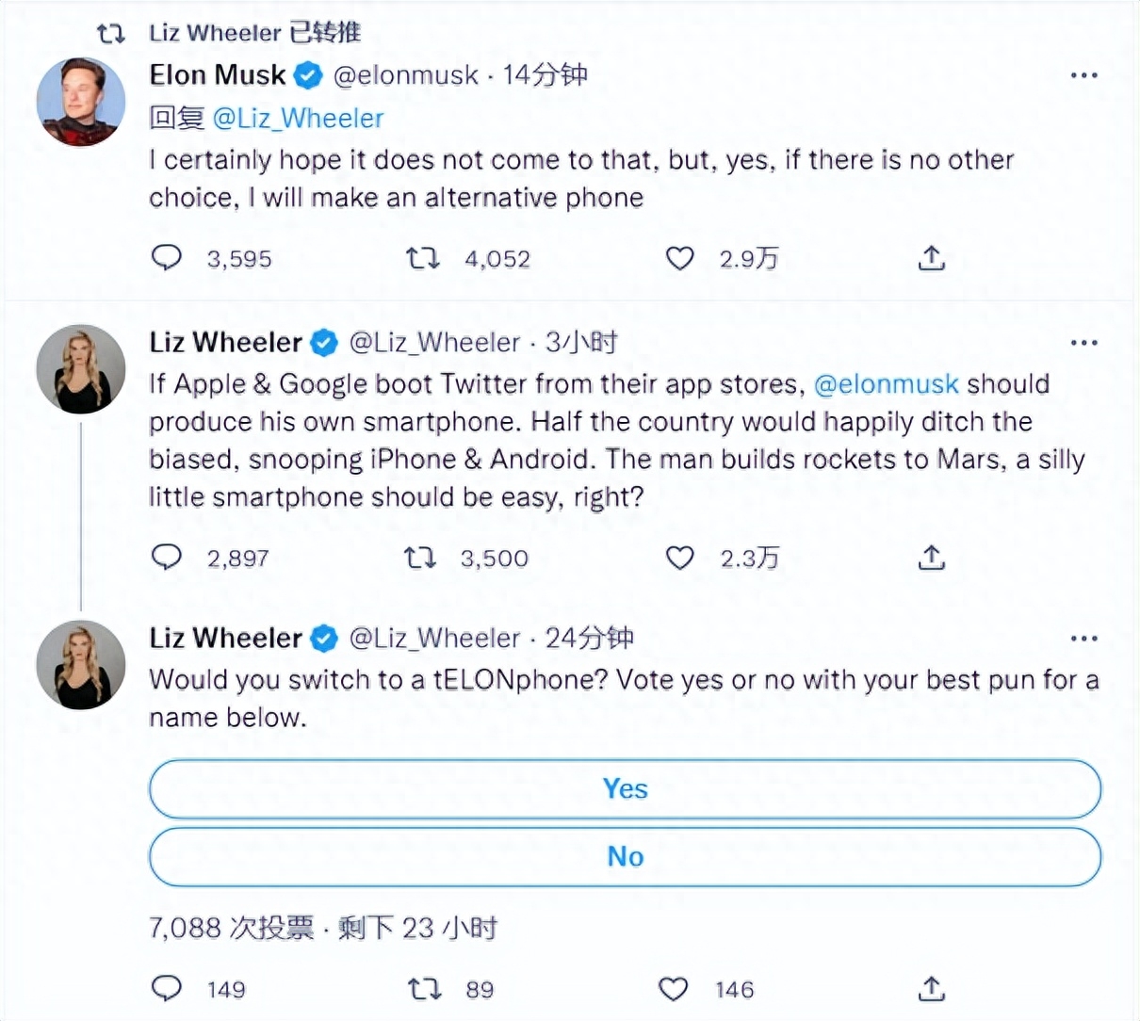Reply to Liz Wheeler's smartphone tweet
1140x1021 pixels.
tap(167, 558)
